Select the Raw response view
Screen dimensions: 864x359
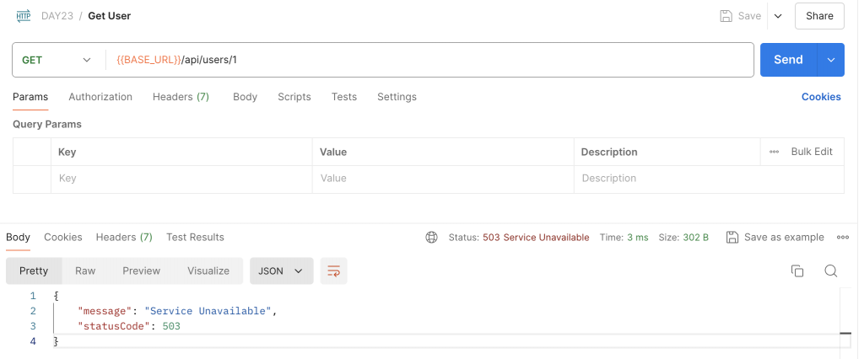tap(85, 271)
